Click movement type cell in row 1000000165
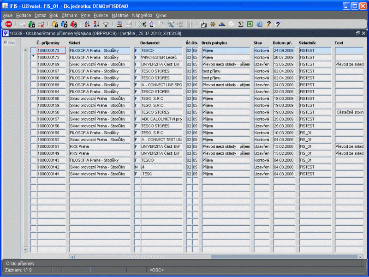The width and height of the screenshot is (369, 277). [x=226, y=84]
